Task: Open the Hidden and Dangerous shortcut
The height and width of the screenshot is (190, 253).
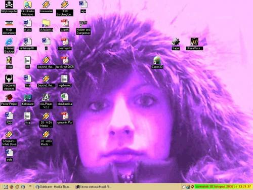Action: (83, 24)
